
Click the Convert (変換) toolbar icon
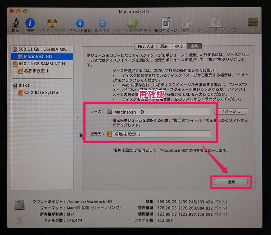pos(186,23)
